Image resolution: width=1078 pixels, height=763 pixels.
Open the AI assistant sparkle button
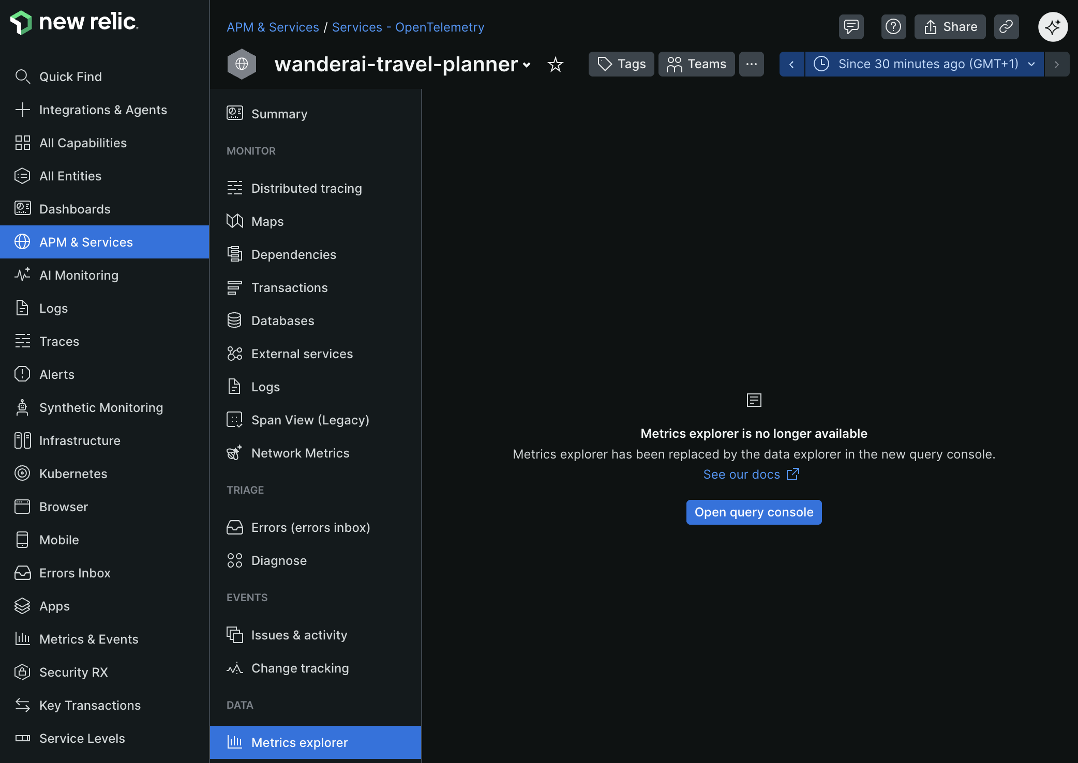[1053, 26]
